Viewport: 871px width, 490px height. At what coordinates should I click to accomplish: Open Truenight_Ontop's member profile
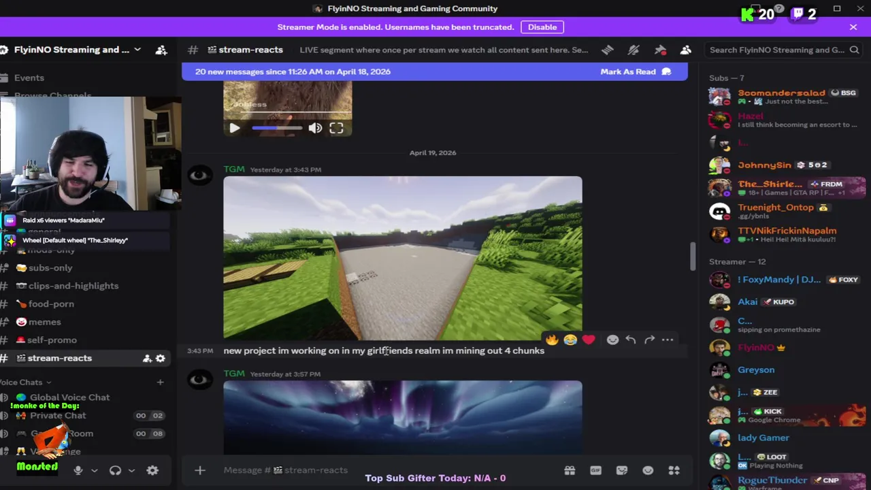coord(786,211)
